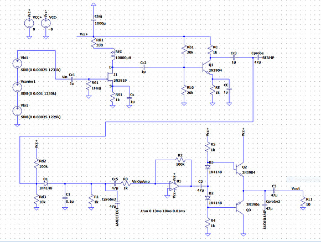Image resolution: width=321 pixels, height=242 pixels.
Task: Select capacitor C2 47µ
Action: [x=200, y=186]
